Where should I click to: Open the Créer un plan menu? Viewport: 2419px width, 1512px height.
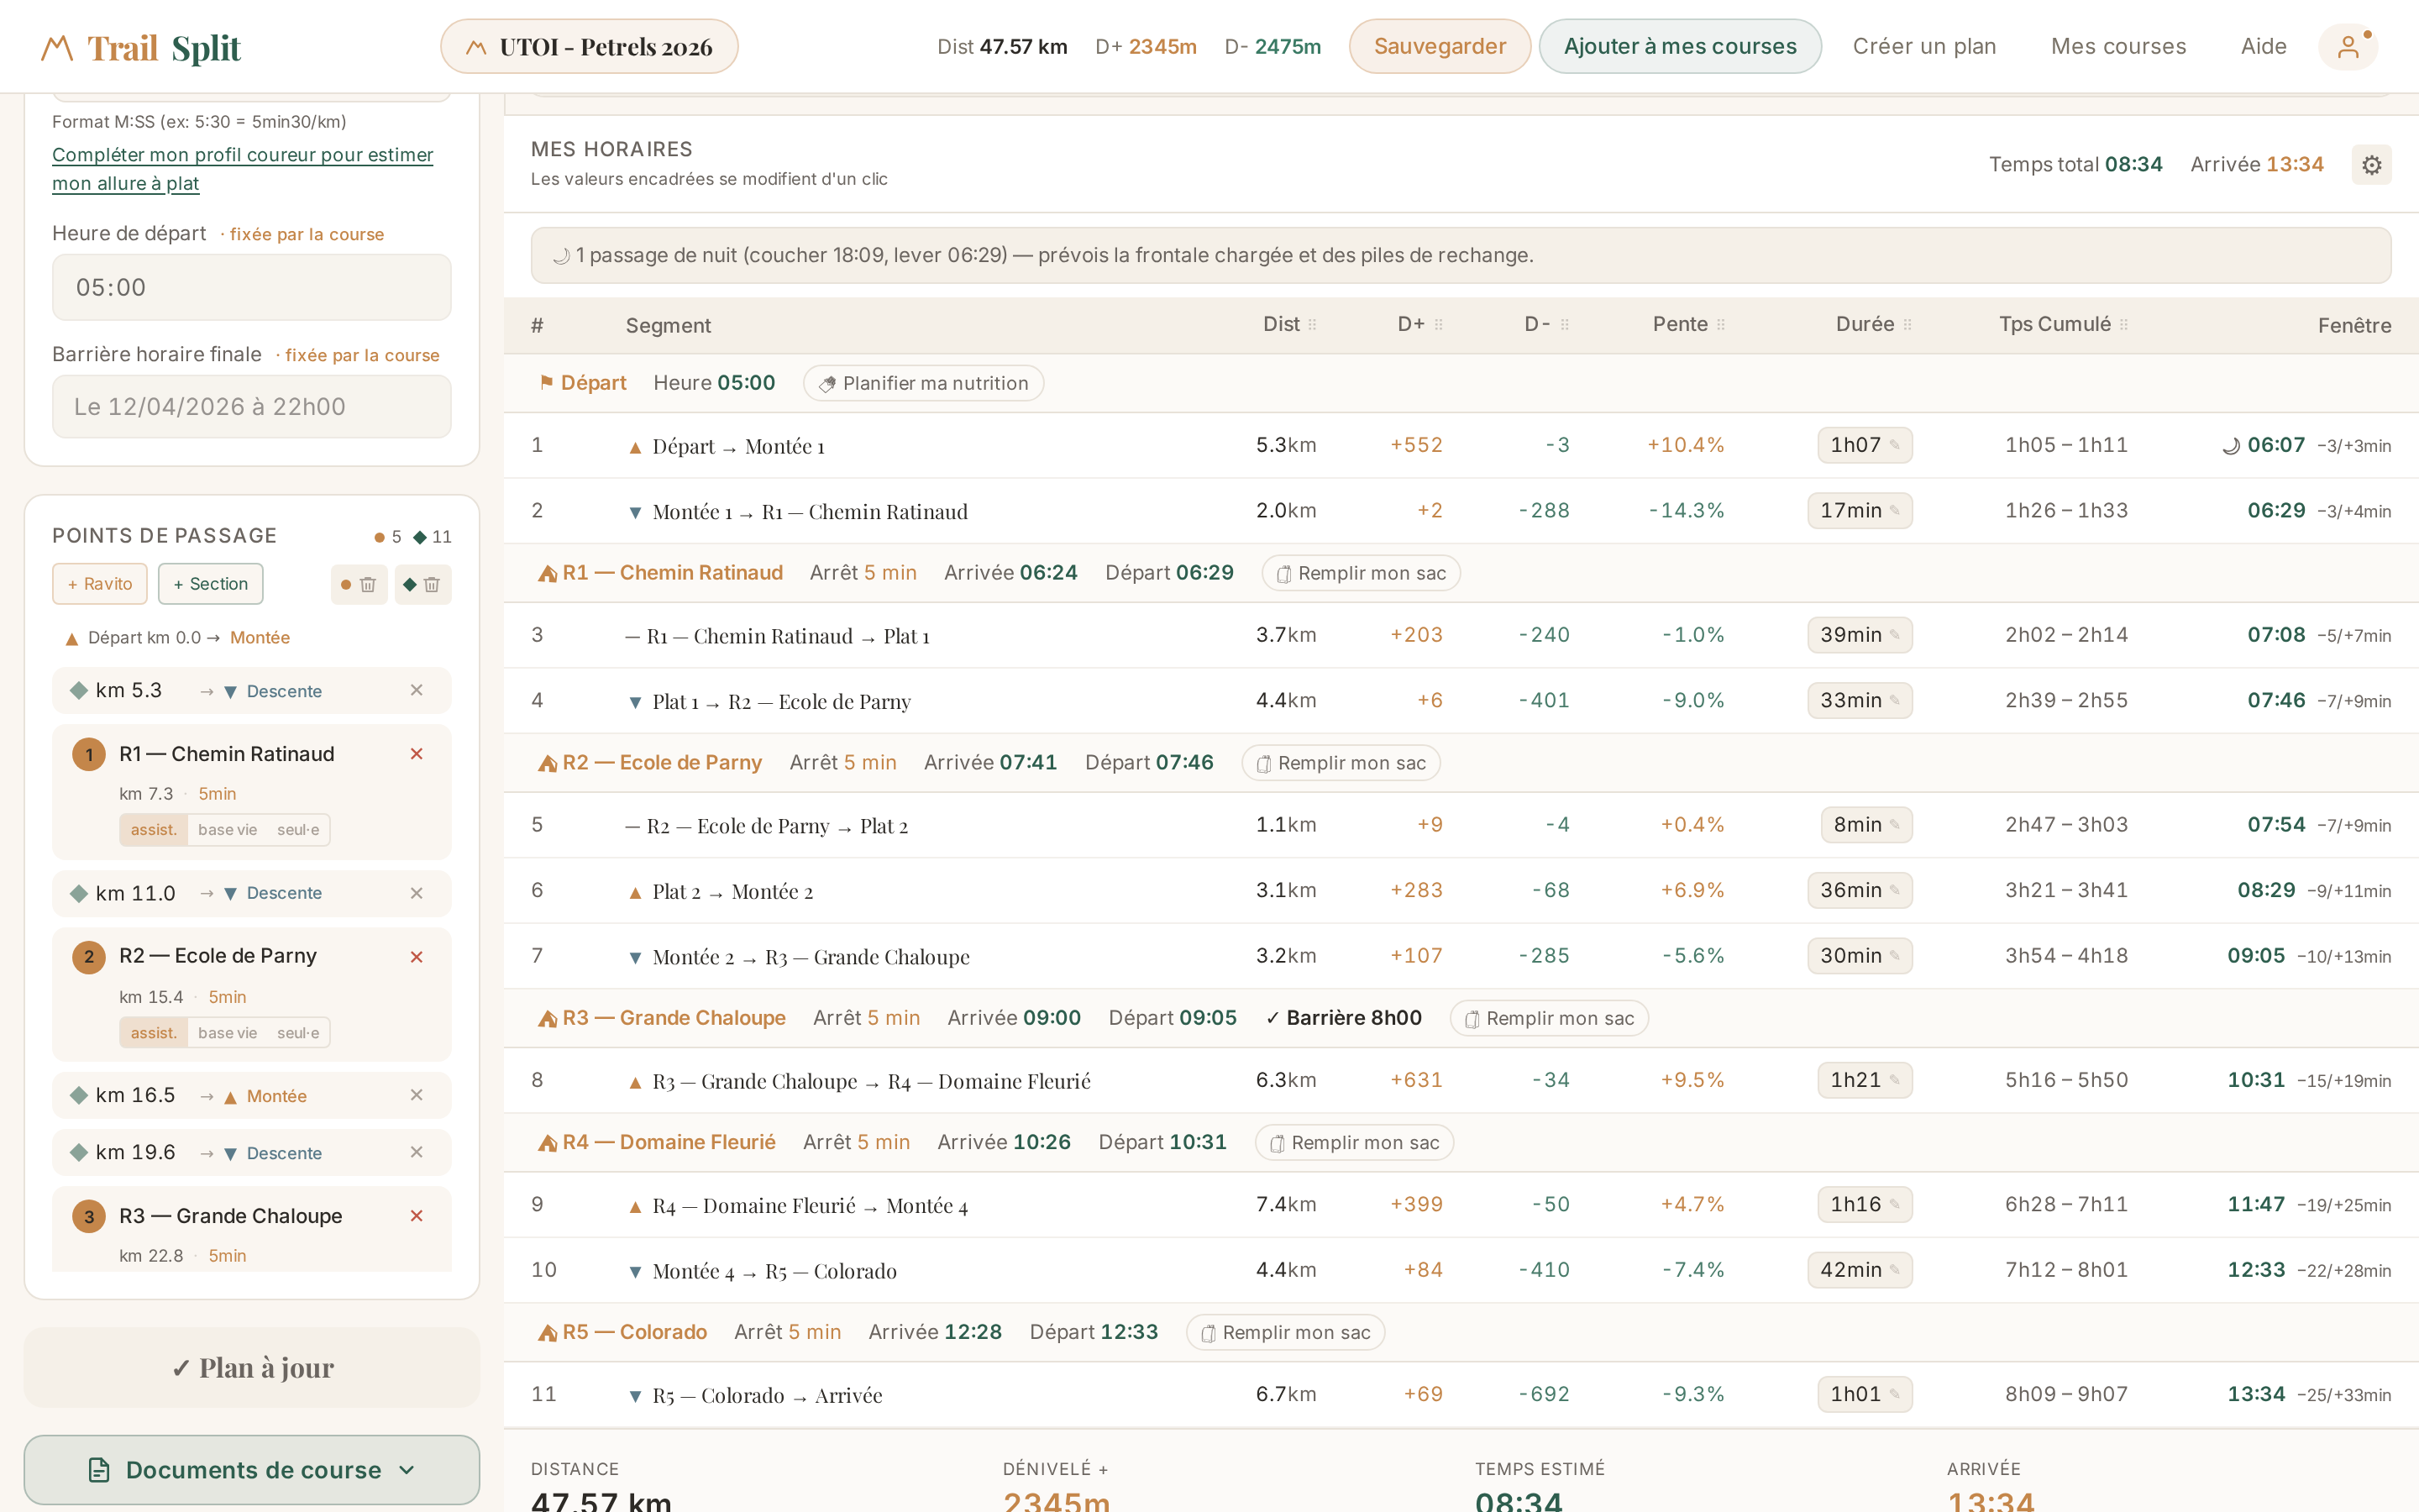(1924, 47)
